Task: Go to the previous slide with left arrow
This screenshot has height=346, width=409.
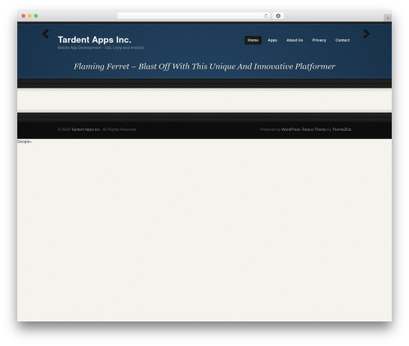Action: coord(46,34)
